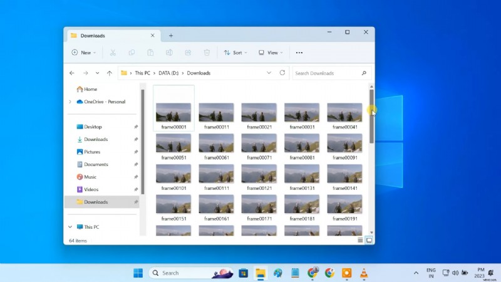Unpin Desktop via its pin icon
This screenshot has width=501, height=282.
(x=136, y=127)
